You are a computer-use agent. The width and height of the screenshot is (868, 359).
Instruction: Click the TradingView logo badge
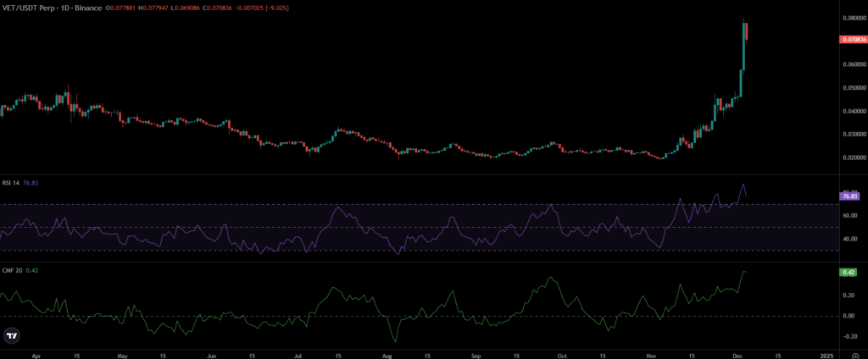point(11,335)
